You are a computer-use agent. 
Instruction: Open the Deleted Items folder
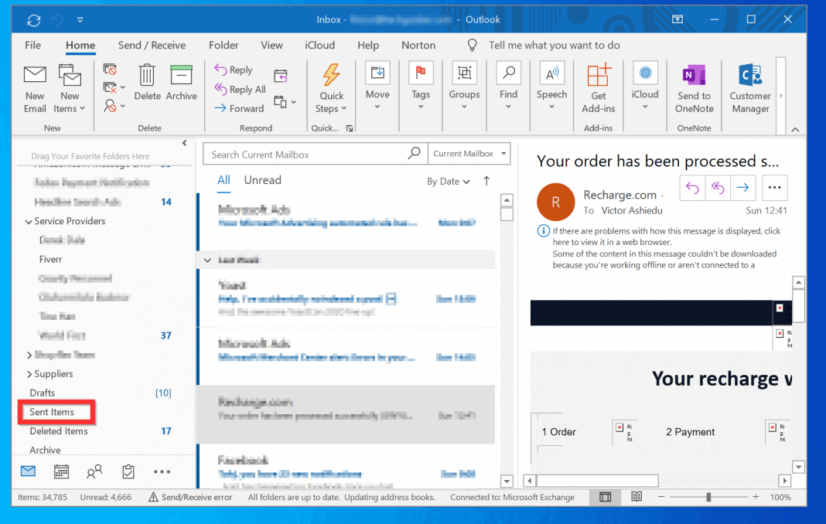[x=58, y=430]
